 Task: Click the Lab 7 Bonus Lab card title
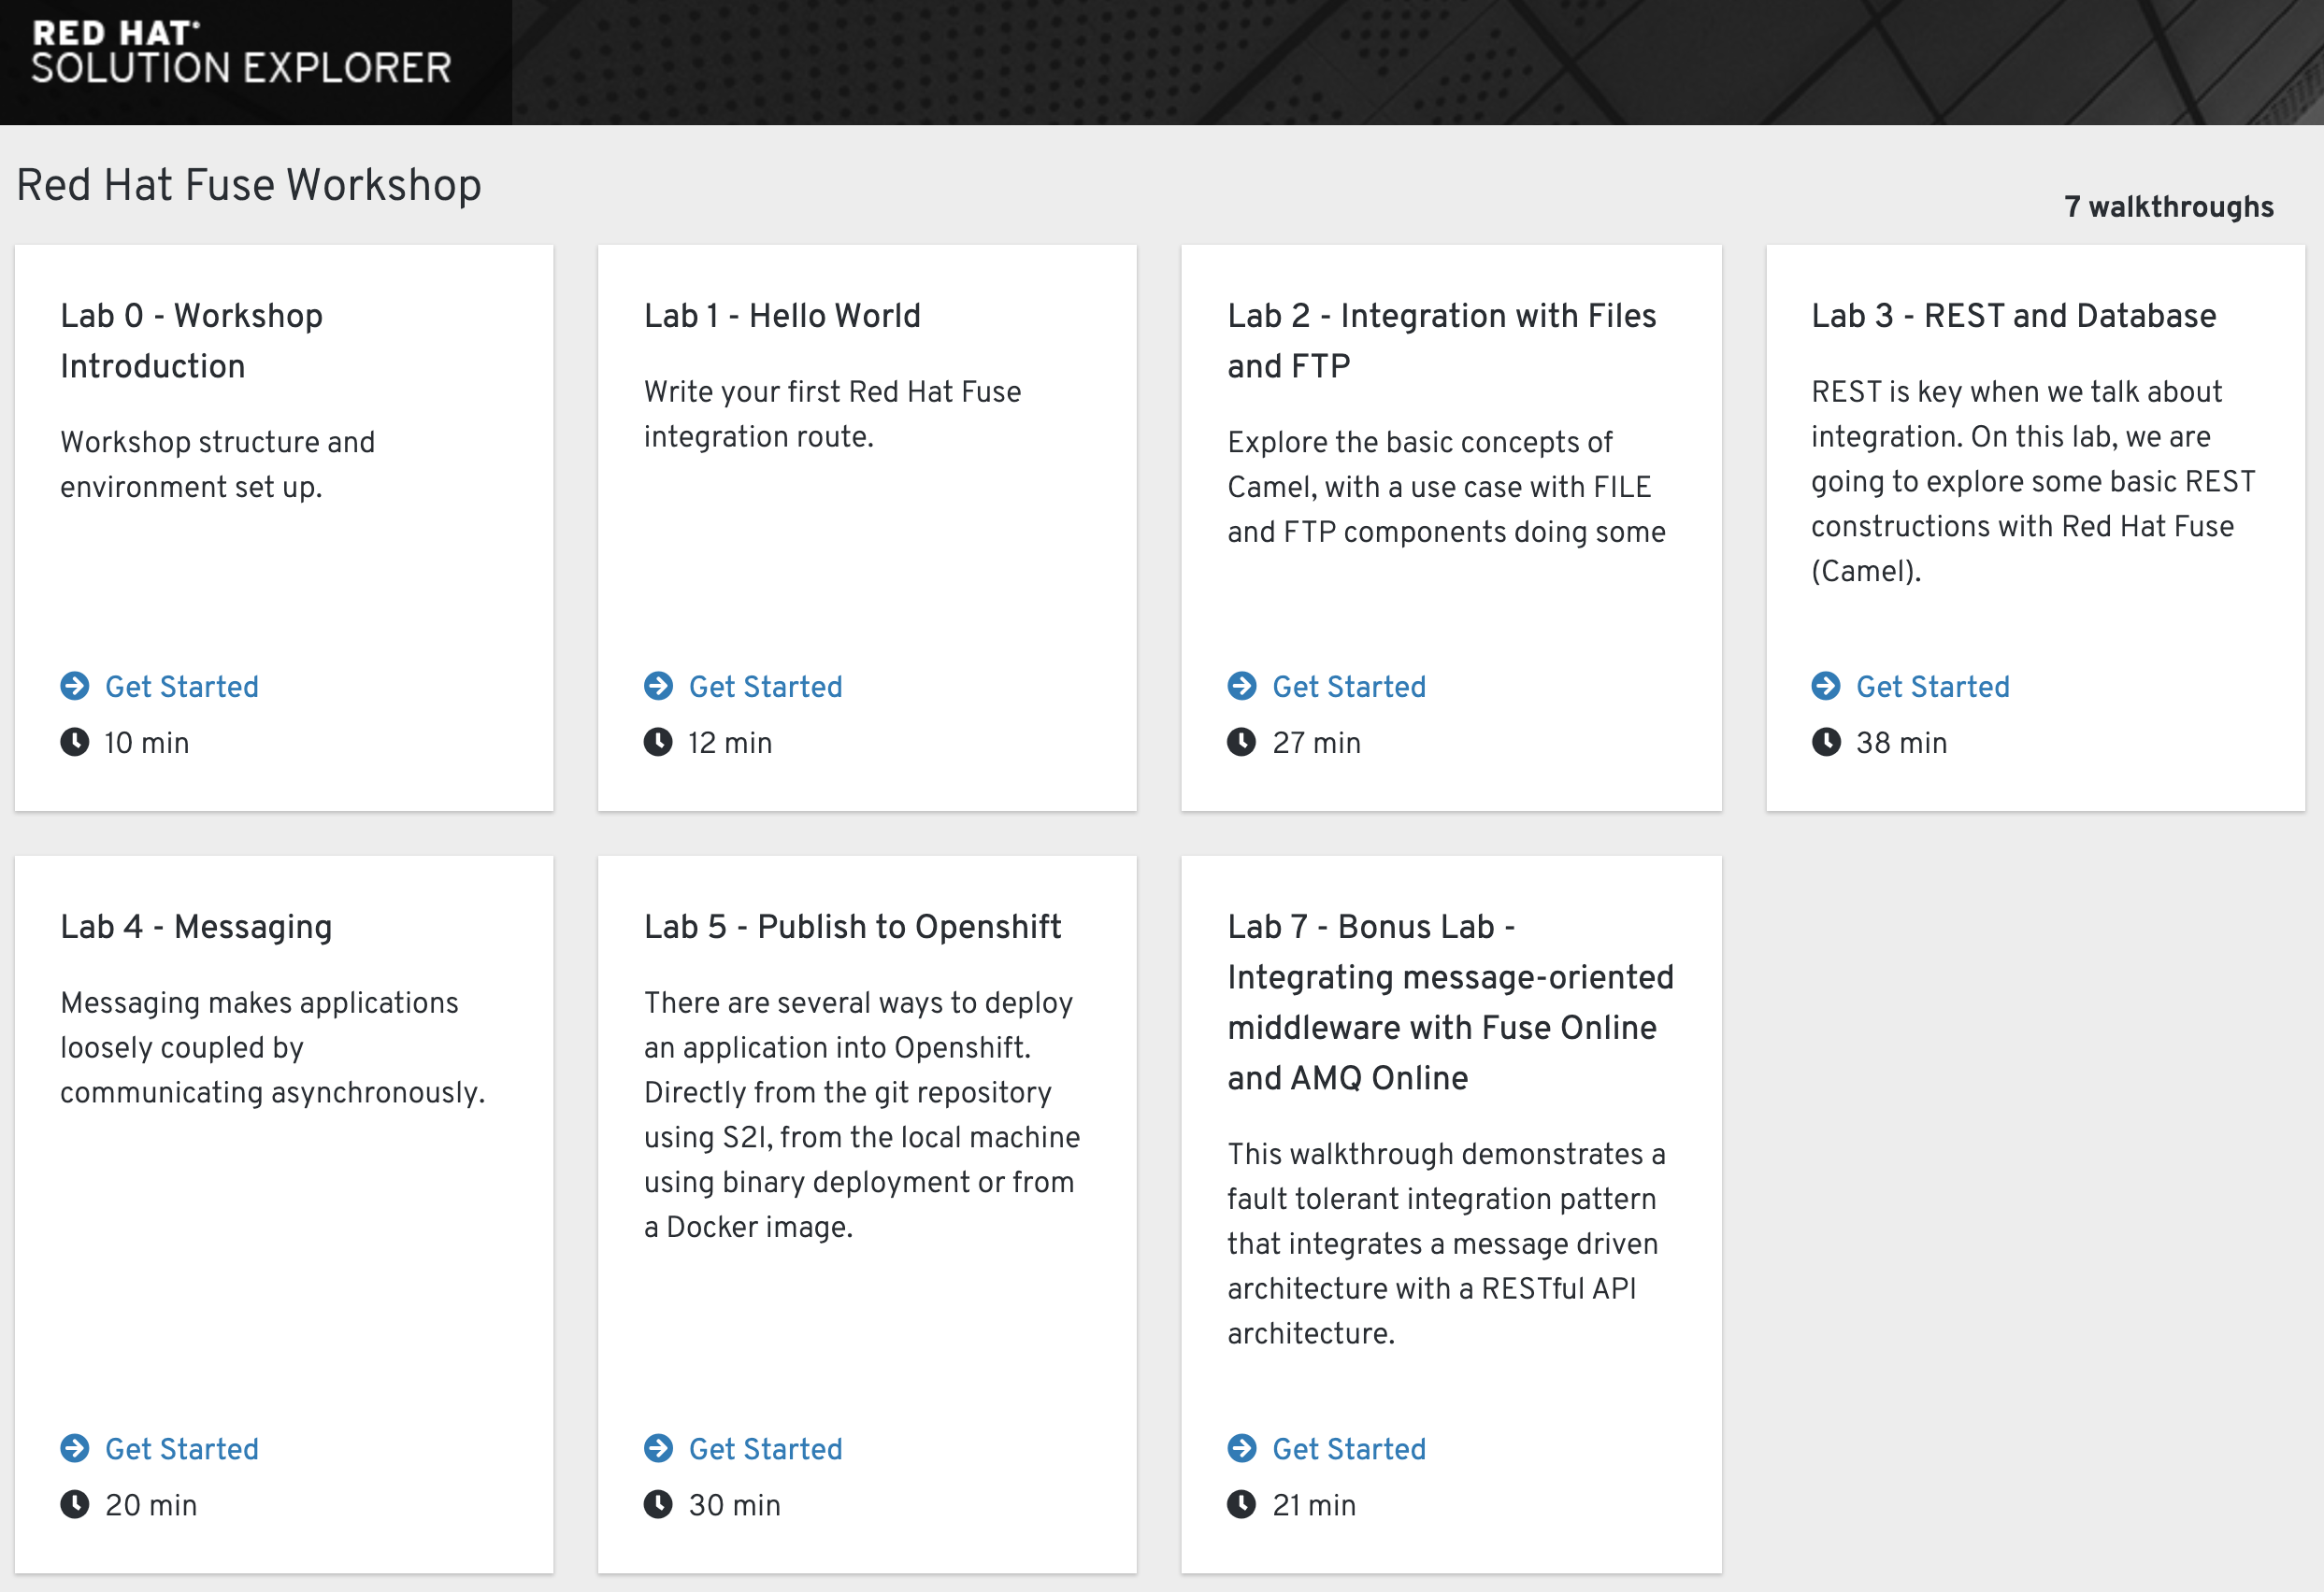[x=1450, y=1002]
